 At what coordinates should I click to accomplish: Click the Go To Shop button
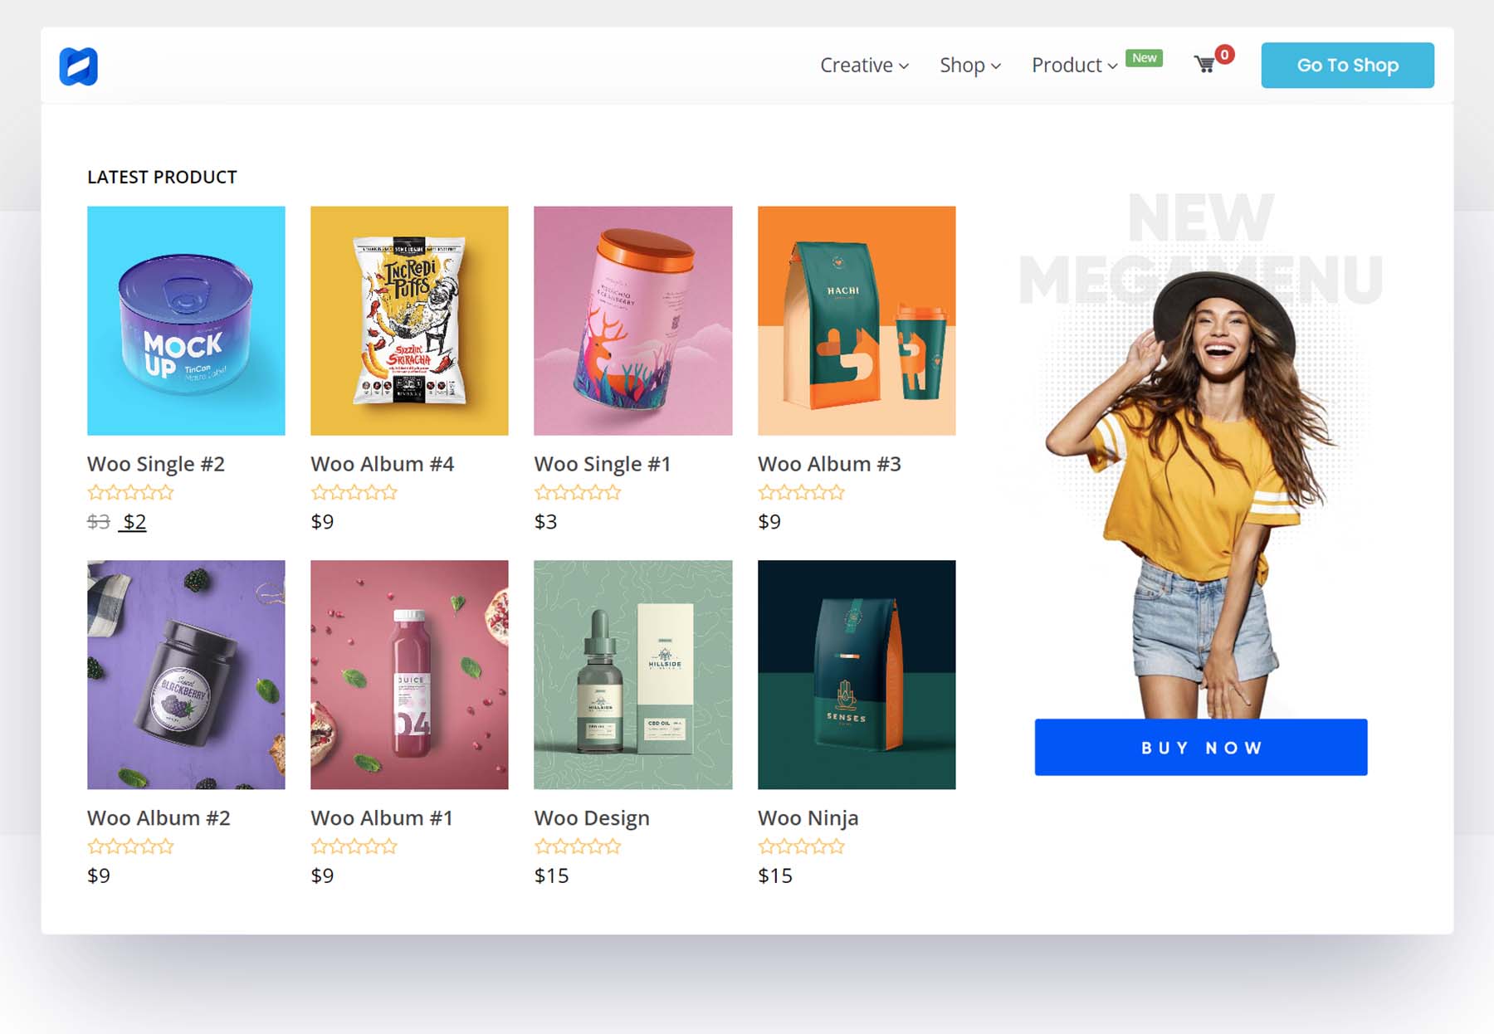(x=1347, y=65)
